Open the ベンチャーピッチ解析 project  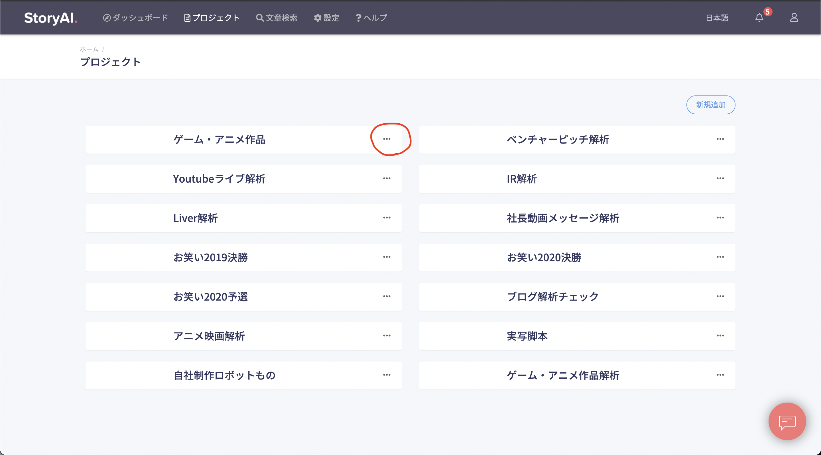point(558,140)
